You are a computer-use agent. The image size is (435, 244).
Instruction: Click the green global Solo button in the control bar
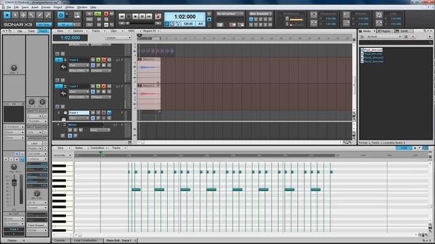pyautogui.click(x=98, y=14)
